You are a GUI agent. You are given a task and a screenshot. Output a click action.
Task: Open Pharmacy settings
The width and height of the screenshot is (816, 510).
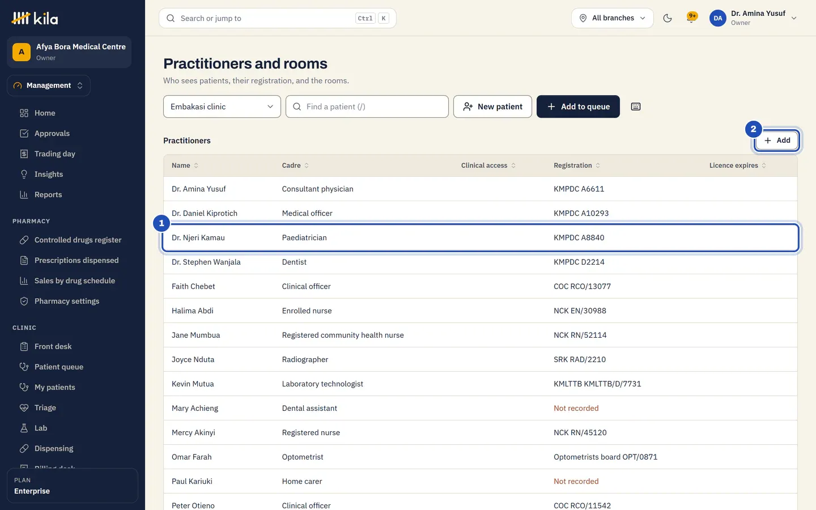point(67,301)
